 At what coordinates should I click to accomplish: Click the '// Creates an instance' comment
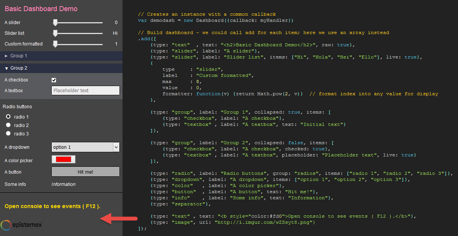pos(207,14)
